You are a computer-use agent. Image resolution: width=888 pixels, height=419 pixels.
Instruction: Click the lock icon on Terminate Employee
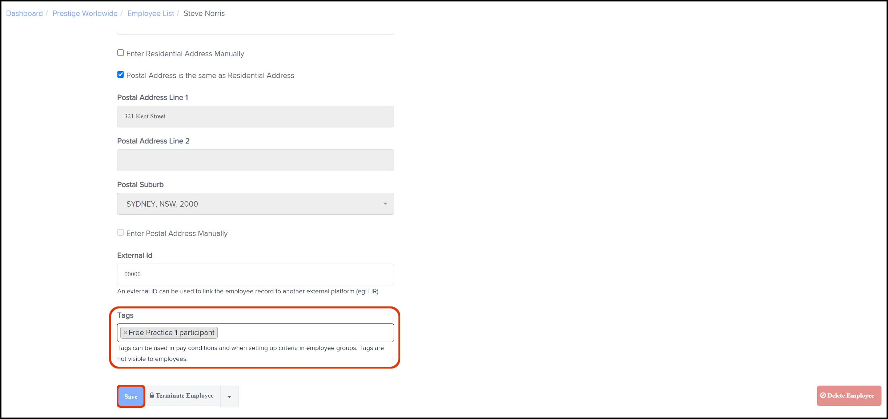(x=152, y=395)
